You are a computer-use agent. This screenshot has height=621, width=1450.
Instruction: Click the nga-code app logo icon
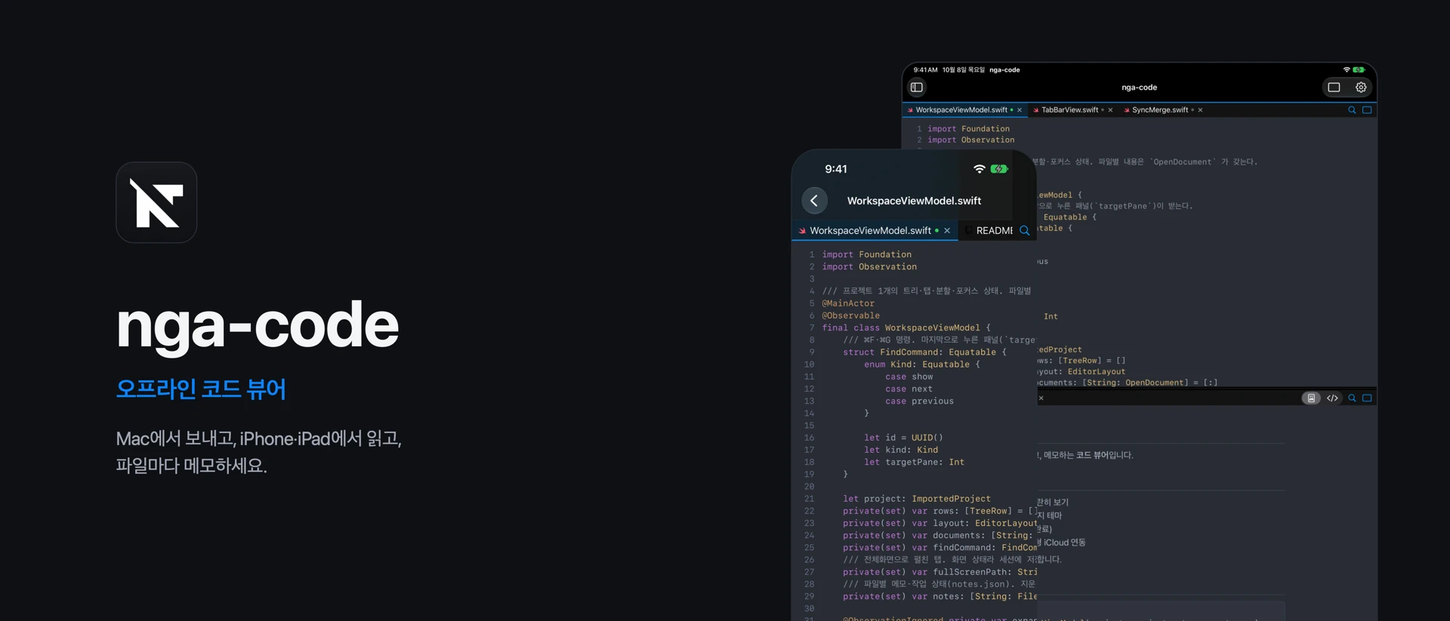point(156,202)
